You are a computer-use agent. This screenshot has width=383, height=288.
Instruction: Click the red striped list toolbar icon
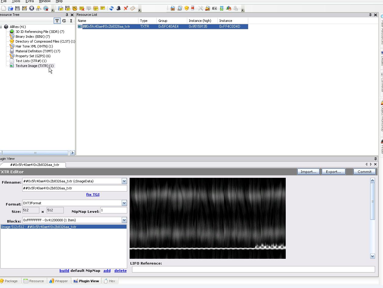coord(192,8)
